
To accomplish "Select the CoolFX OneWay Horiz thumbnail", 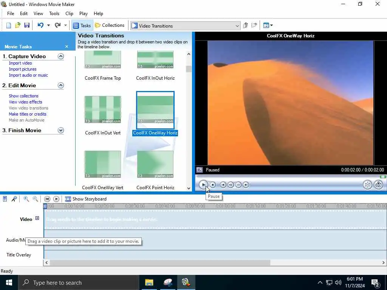I will point(155,110).
